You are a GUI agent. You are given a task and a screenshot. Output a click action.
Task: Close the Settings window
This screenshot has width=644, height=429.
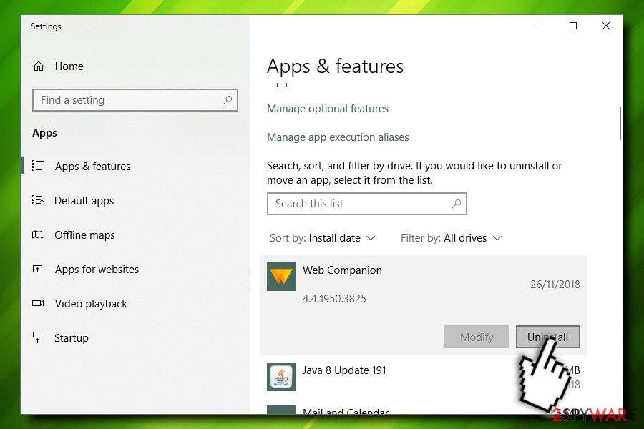[x=606, y=26]
